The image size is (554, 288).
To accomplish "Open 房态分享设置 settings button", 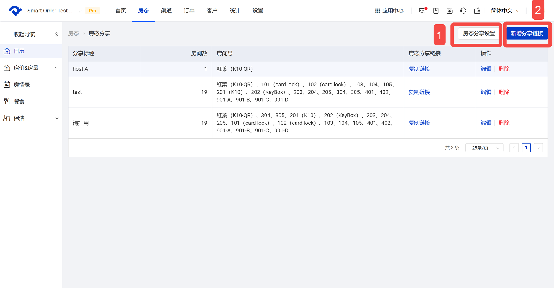I will coord(479,34).
